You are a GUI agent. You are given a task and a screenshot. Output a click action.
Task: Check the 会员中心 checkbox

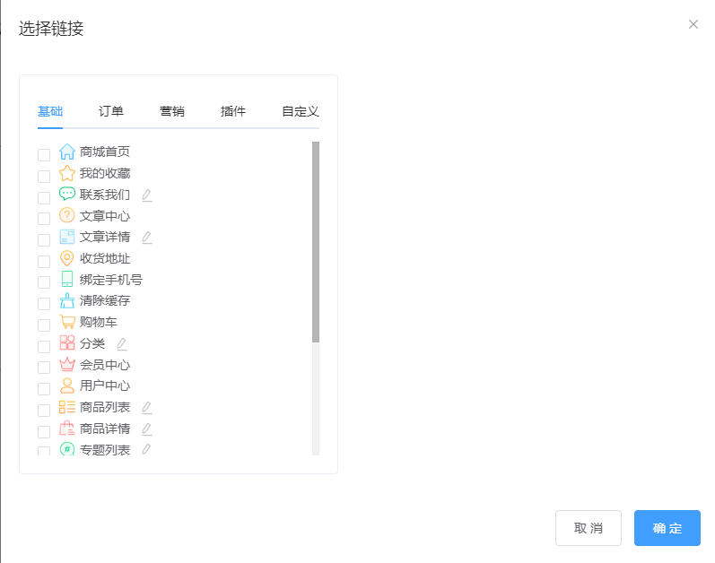[44, 368]
